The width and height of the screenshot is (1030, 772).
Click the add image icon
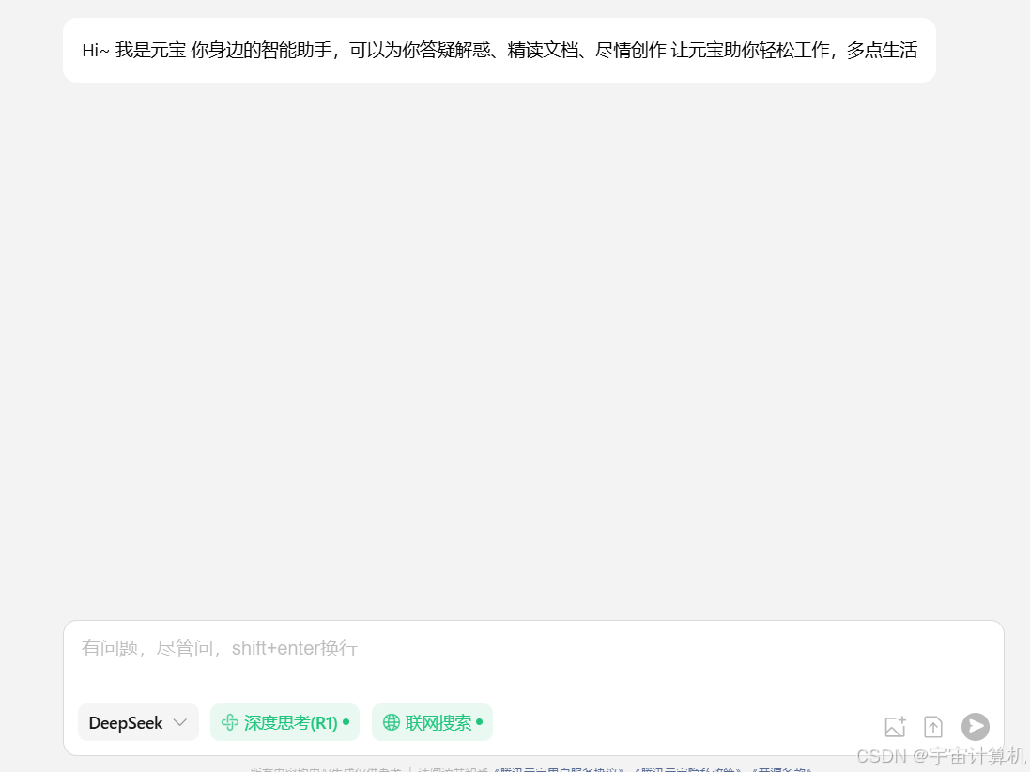click(895, 727)
